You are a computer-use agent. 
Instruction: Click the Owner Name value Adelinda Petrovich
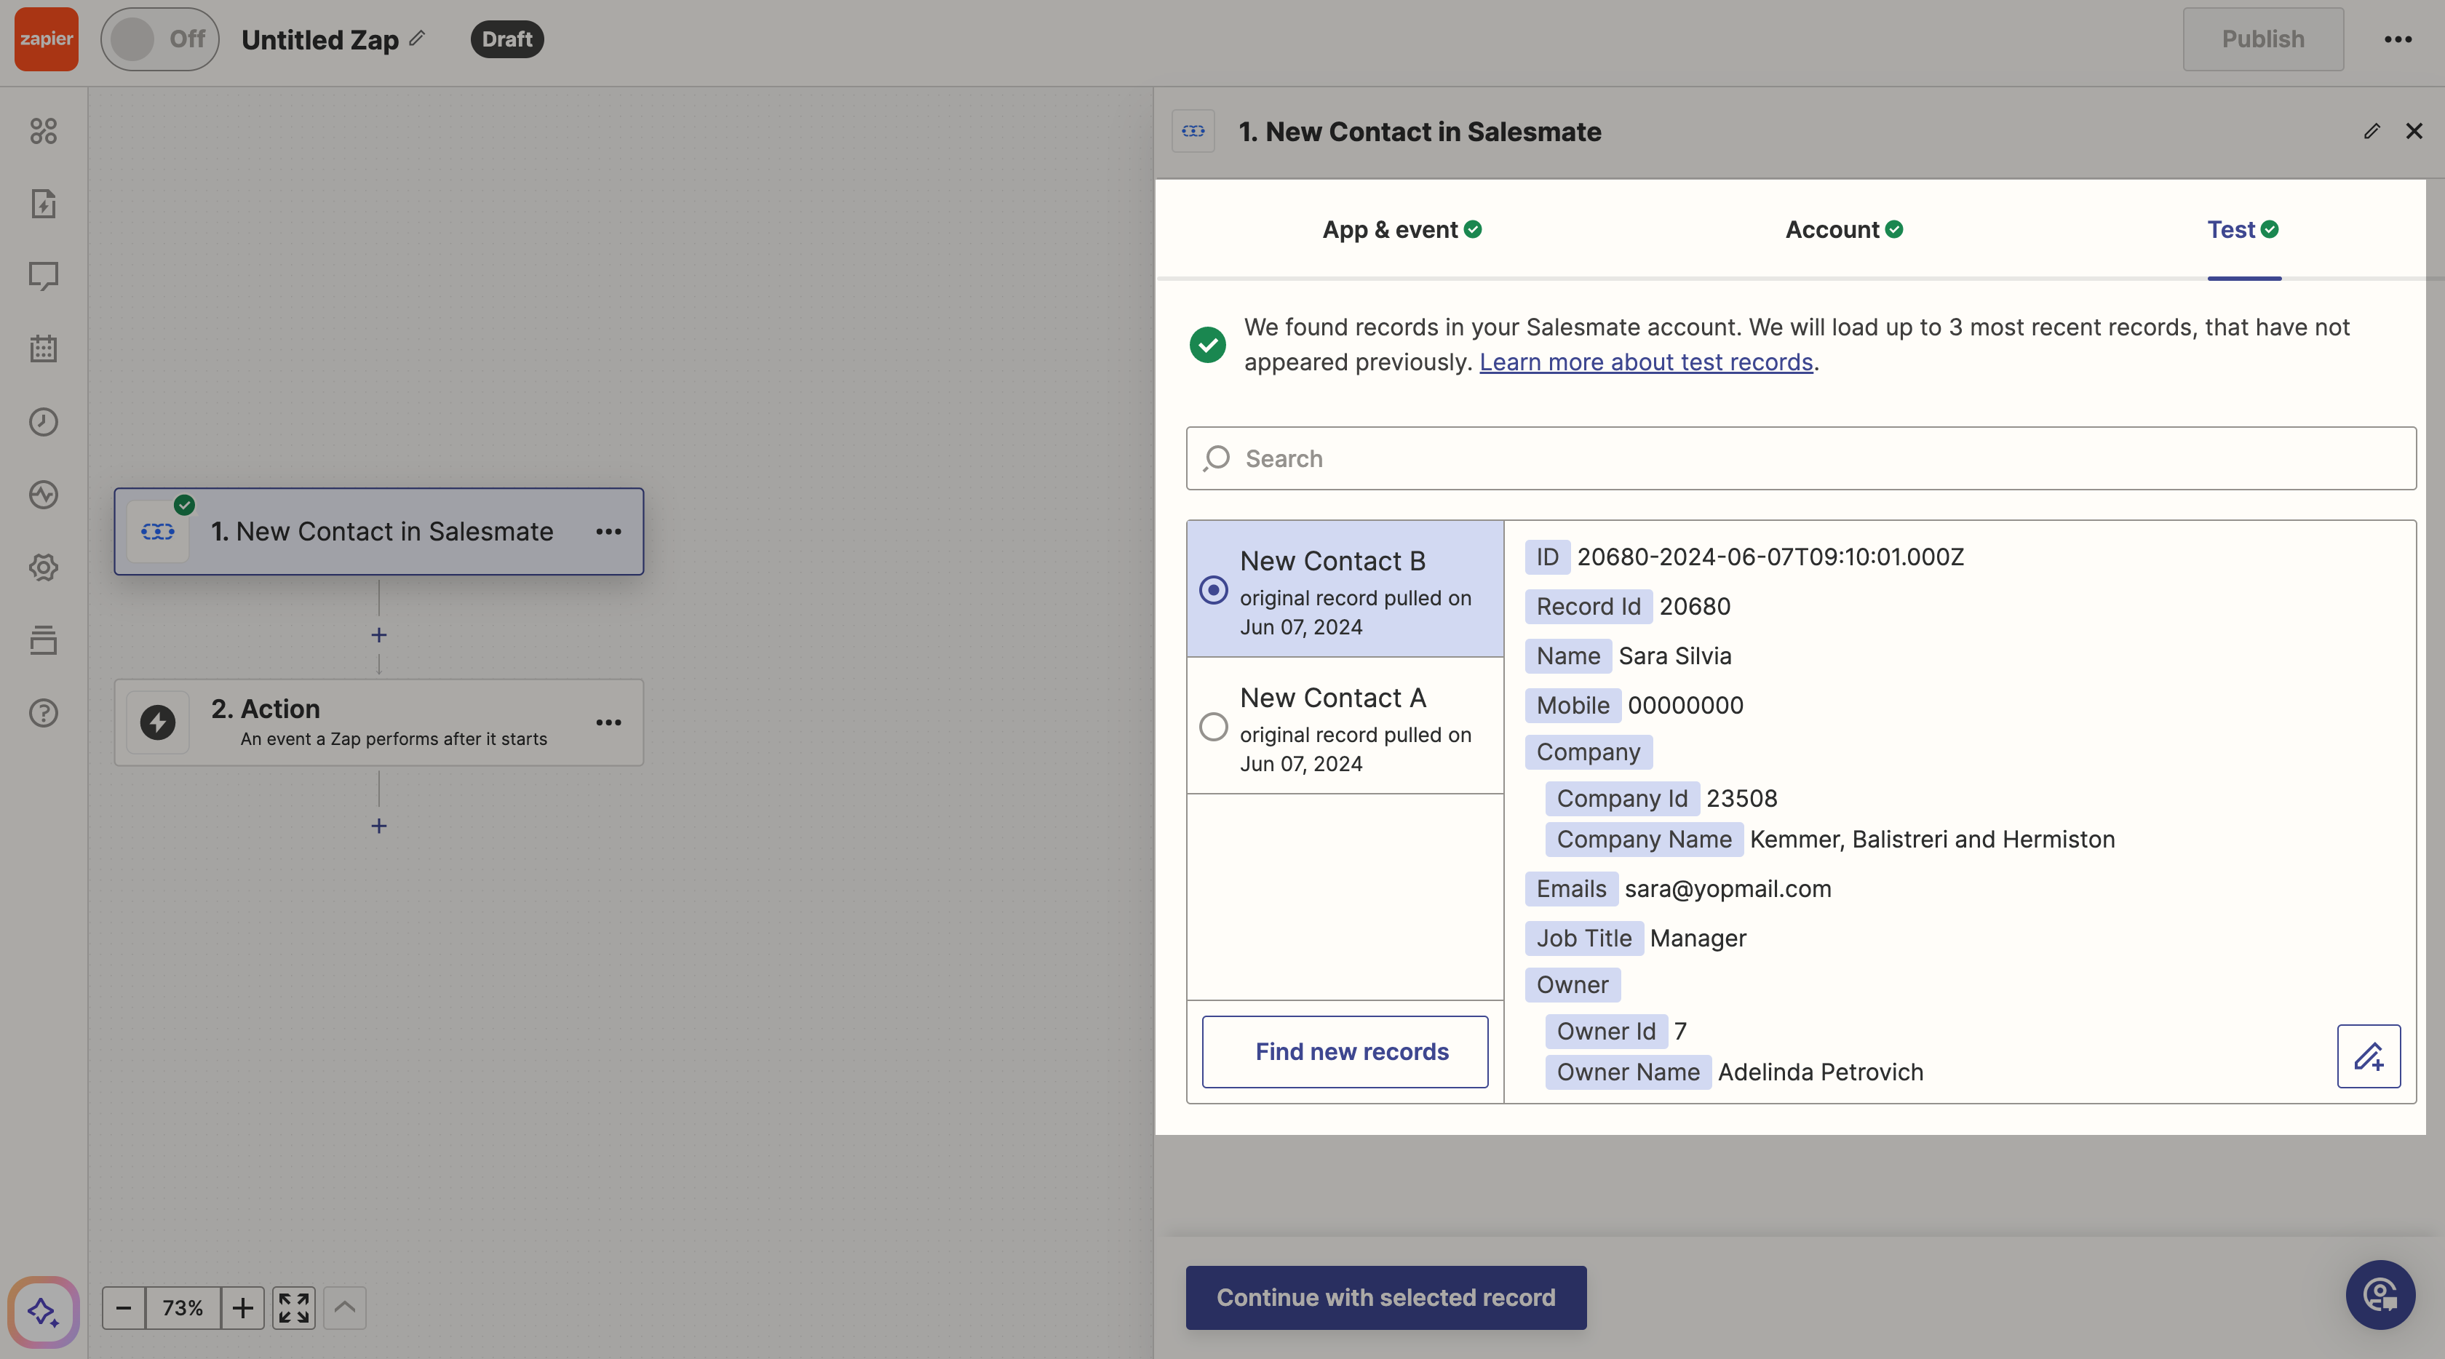1821,1072
